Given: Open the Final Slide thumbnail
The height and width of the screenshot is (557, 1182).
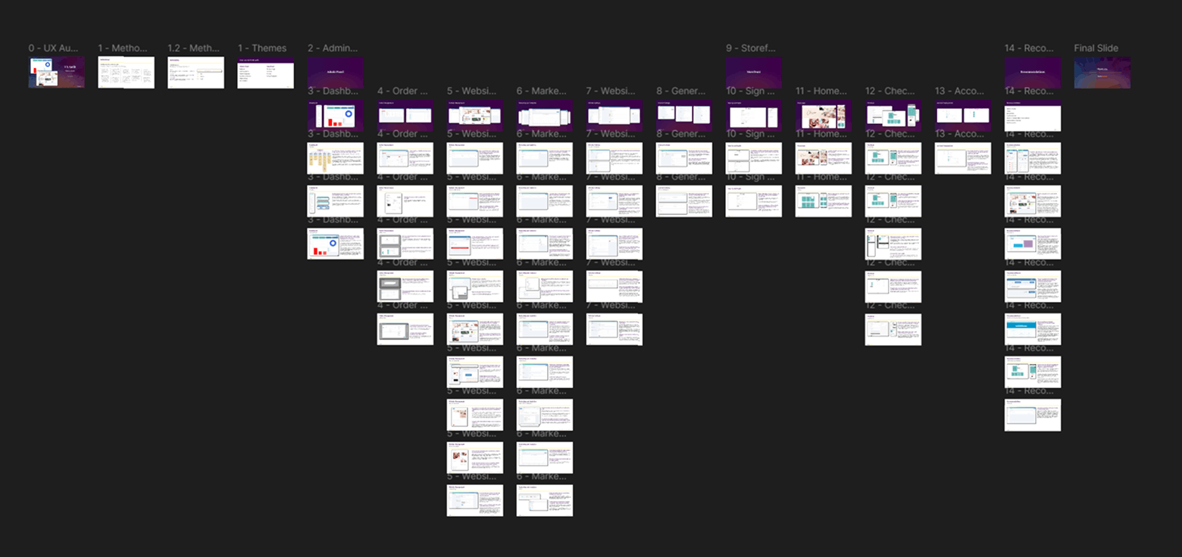Looking at the screenshot, I should click(x=1102, y=72).
